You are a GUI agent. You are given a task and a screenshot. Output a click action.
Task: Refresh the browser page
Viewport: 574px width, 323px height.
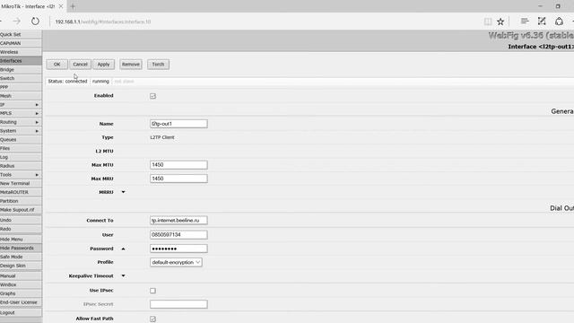point(35,22)
